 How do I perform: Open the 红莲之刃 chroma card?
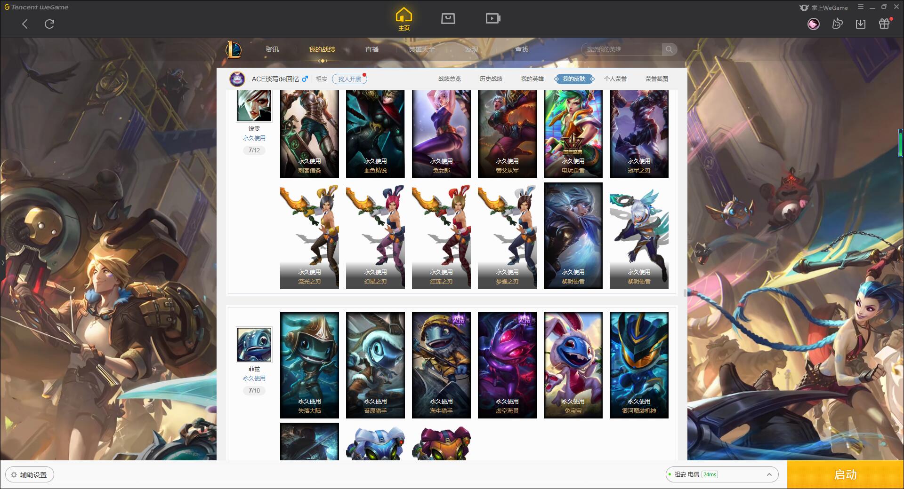441,236
